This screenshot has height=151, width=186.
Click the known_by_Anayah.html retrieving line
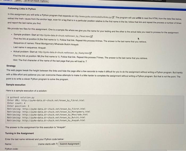[46, 121]
